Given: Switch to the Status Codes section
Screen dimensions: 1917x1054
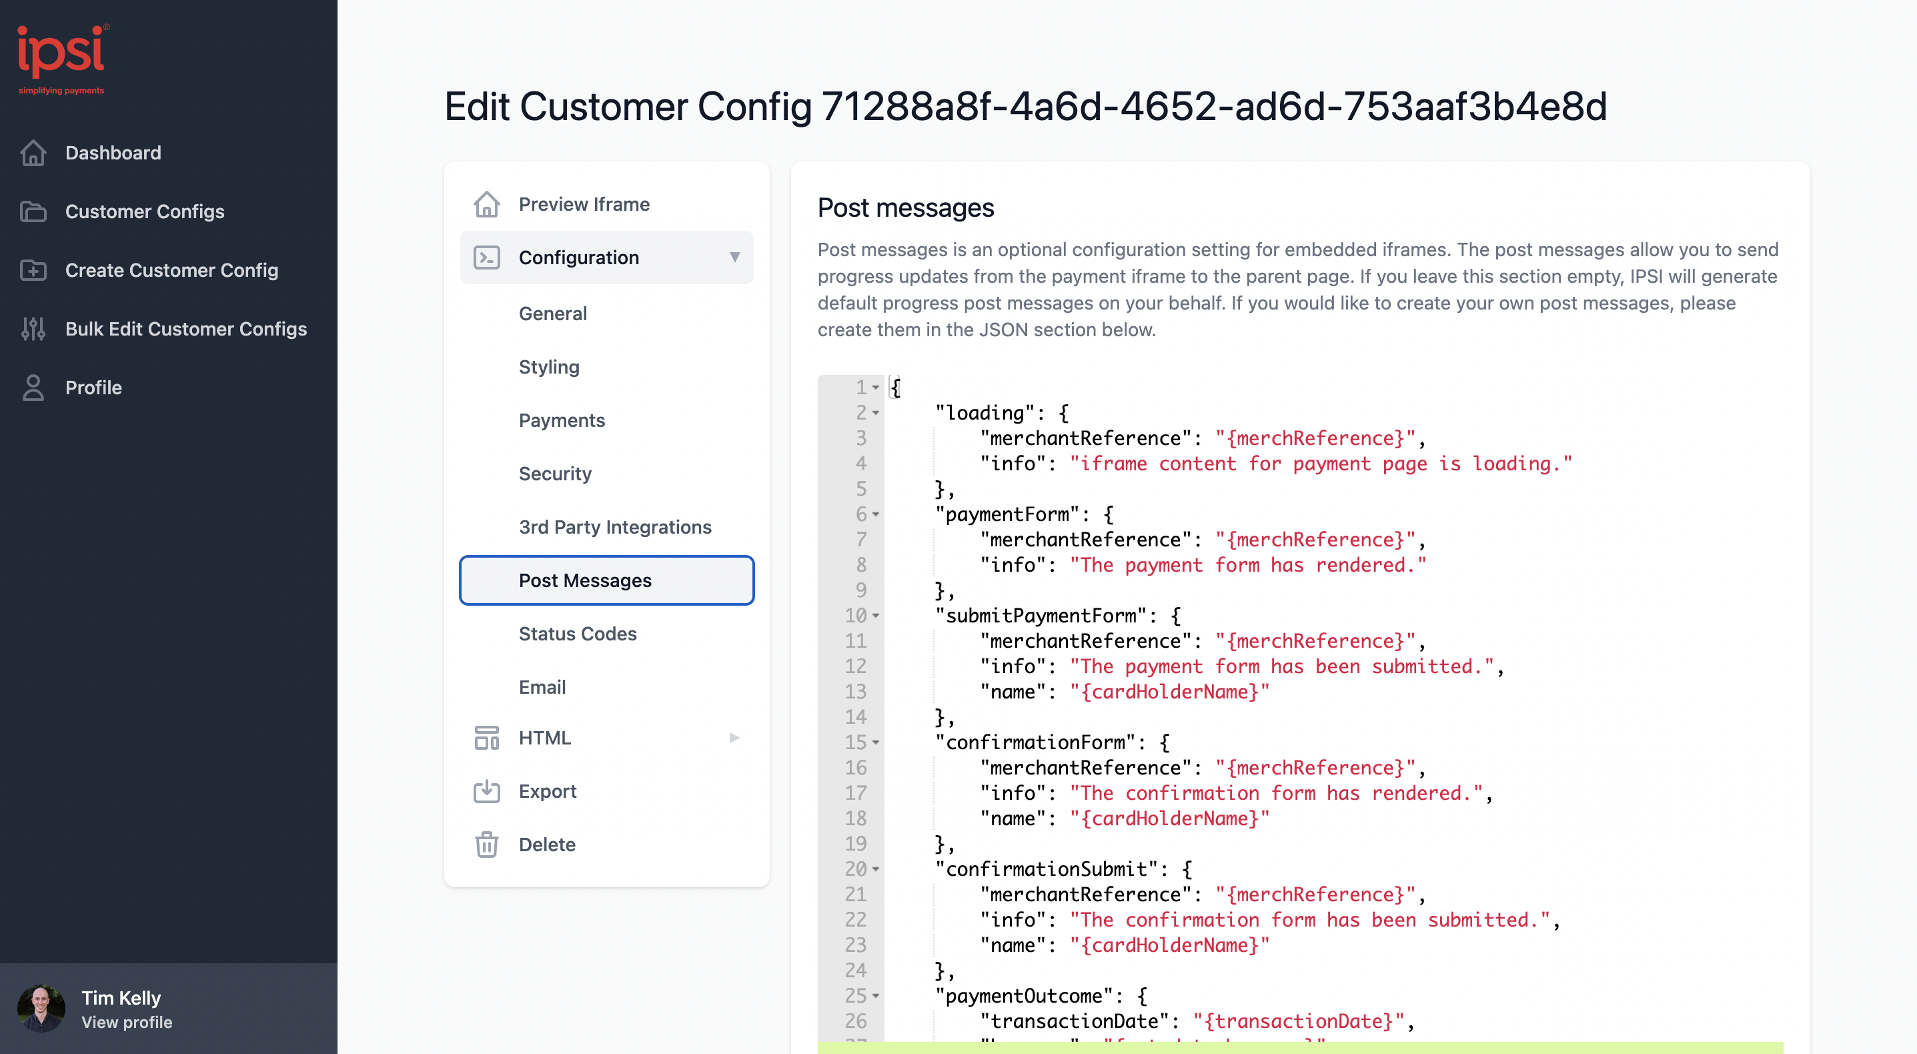Looking at the screenshot, I should pyautogui.click(x=578, y=634).
